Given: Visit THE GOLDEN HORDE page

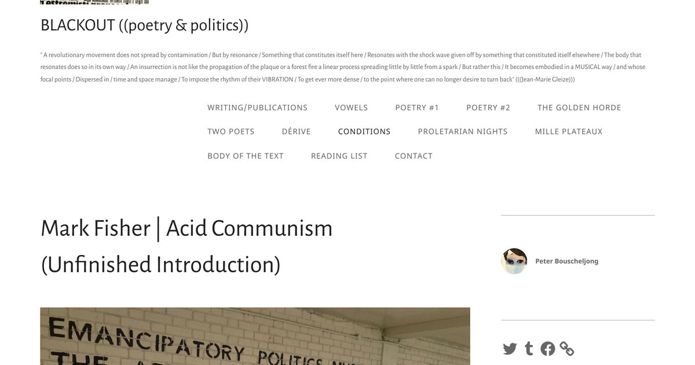Looking at the screenshot, I should click(579, 107).
